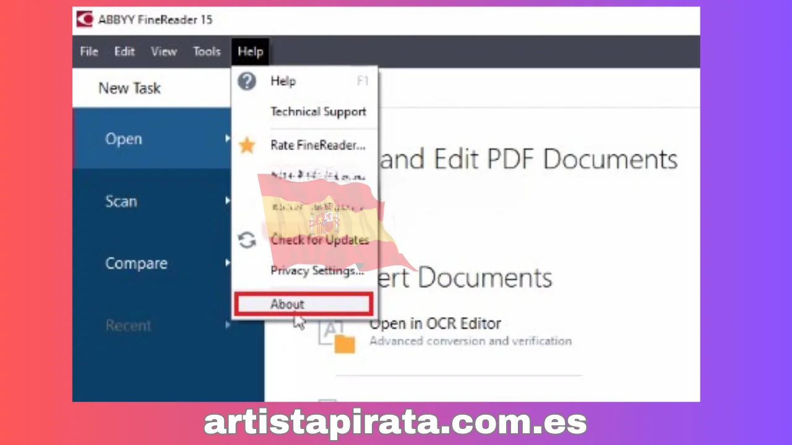
Task: Expand the arrow next to Recent
Action: click(x=227, y=325)
